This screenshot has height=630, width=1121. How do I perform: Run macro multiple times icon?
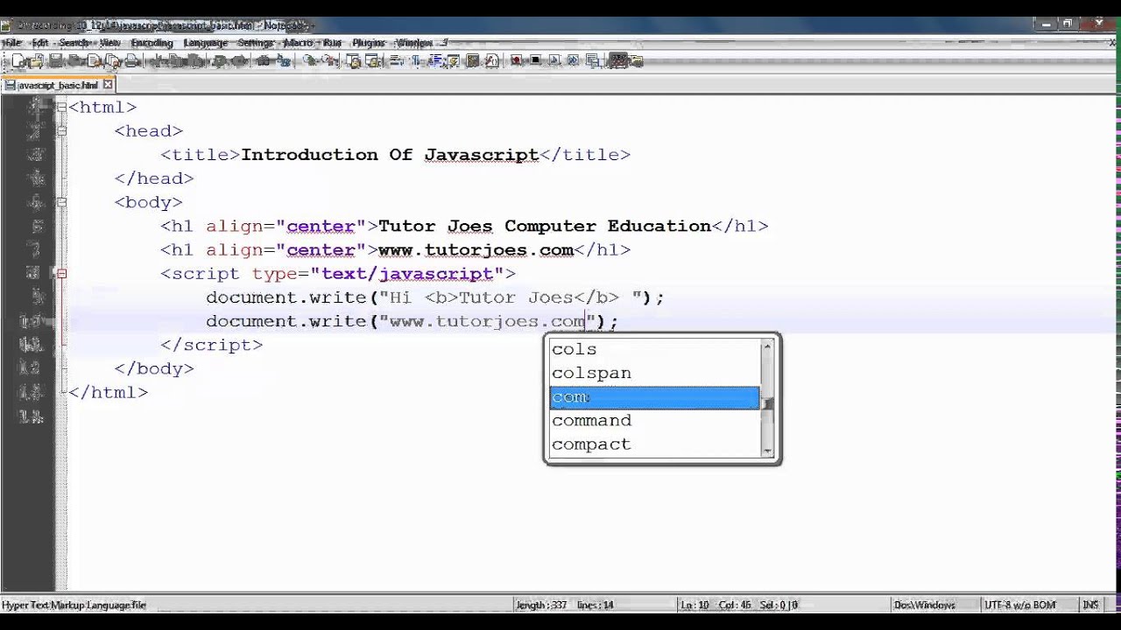pyautogui.click(x=573, y=60)
